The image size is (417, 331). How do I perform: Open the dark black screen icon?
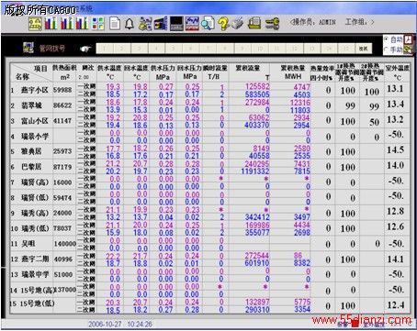click(x=176, y=24)
